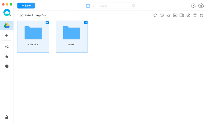Screen dimensions: 208x123
Task: Click the magnifier search icon
Action: (134, 6)
